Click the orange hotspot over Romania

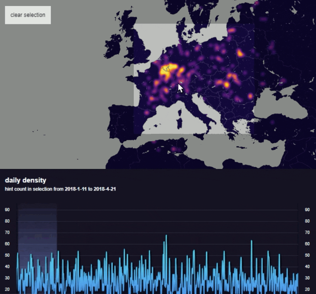(x=226, y=85)
